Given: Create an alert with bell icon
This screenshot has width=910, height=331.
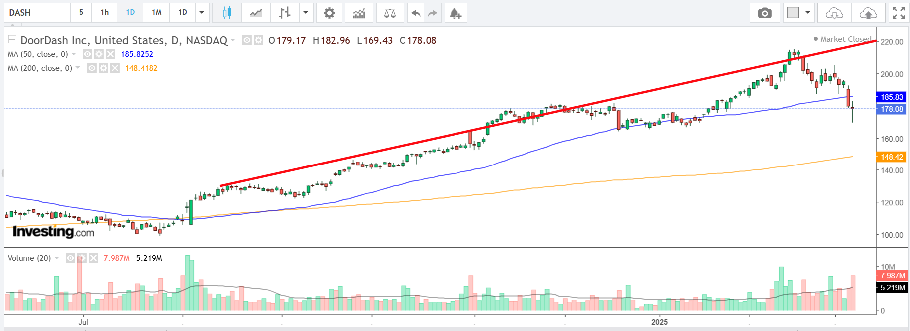Looking at the screenshot, I should [455, 13].
